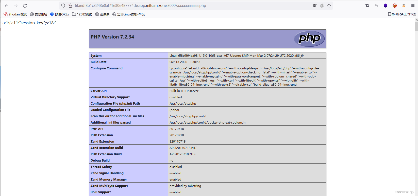The width and height of the screenshot is (418, 196).
Task: Open the 安攀靶场 bookmark
Action: pyautogui.click(x=39, y=14)
